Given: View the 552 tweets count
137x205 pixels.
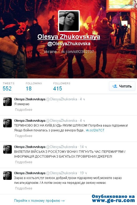Looking at the screenshot, I should click(x=7, y=89).
